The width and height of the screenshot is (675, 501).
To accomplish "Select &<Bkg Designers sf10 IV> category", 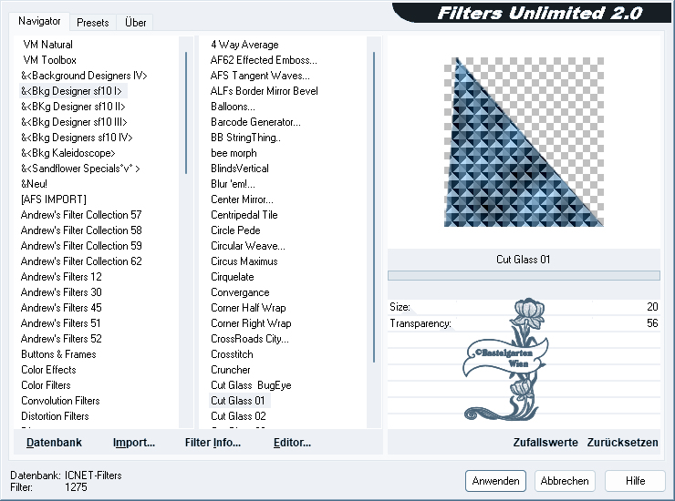I will [77, 138].
